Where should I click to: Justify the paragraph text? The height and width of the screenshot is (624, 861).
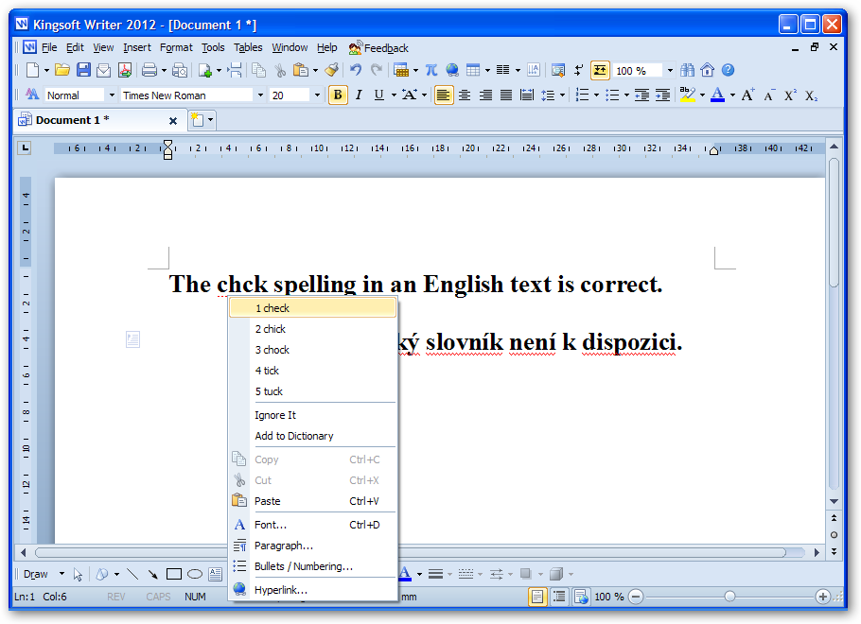point(506,95)
